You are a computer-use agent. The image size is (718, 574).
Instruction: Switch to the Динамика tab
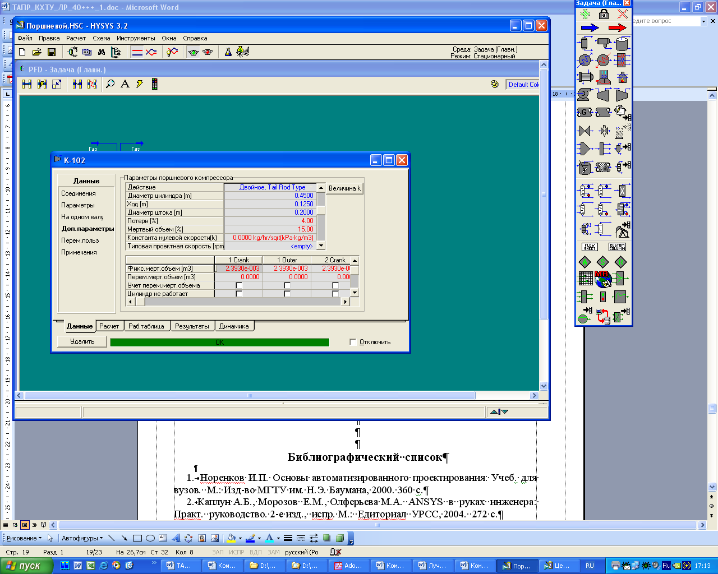pyautogui.click(x=234, y=326)
